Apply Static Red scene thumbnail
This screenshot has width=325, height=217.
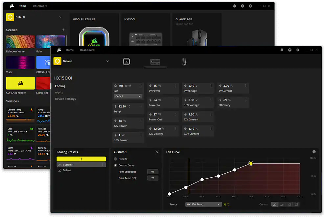(x=43, y=83)
